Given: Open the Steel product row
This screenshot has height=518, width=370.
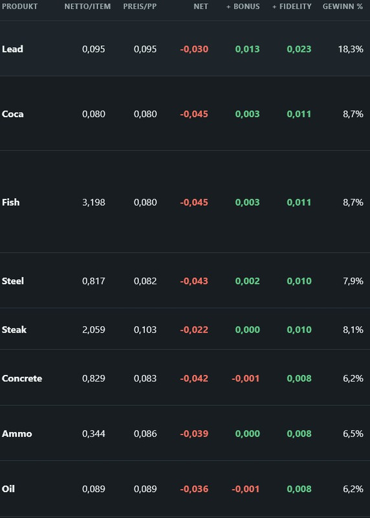Looking at the screenshot, I should tap(185, 281).
